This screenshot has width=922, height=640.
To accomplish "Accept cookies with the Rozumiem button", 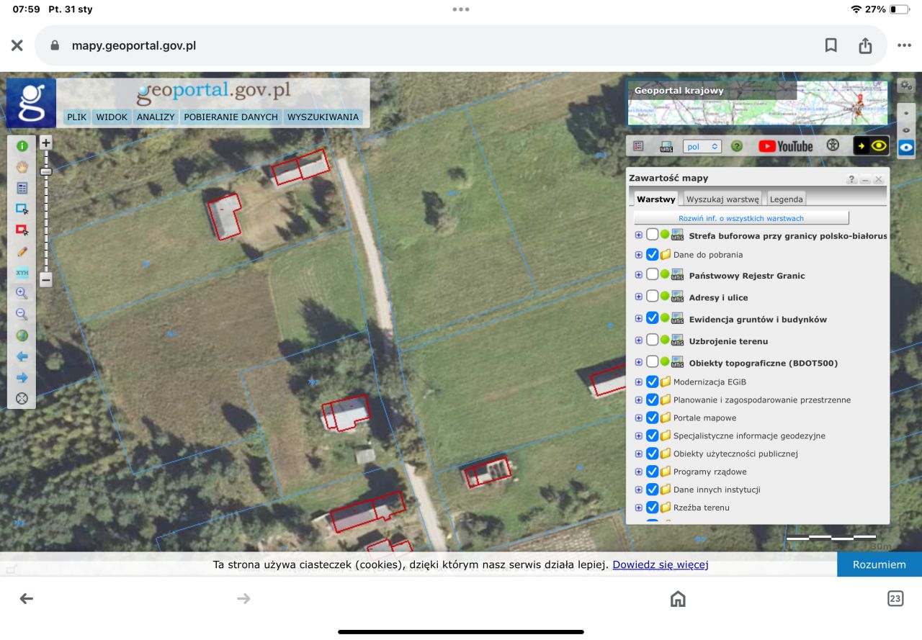I will point(880,564).
